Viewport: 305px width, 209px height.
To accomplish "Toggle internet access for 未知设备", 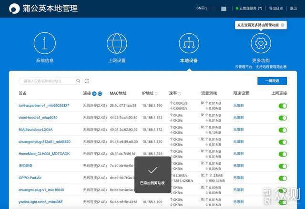I will click(283, 166).
